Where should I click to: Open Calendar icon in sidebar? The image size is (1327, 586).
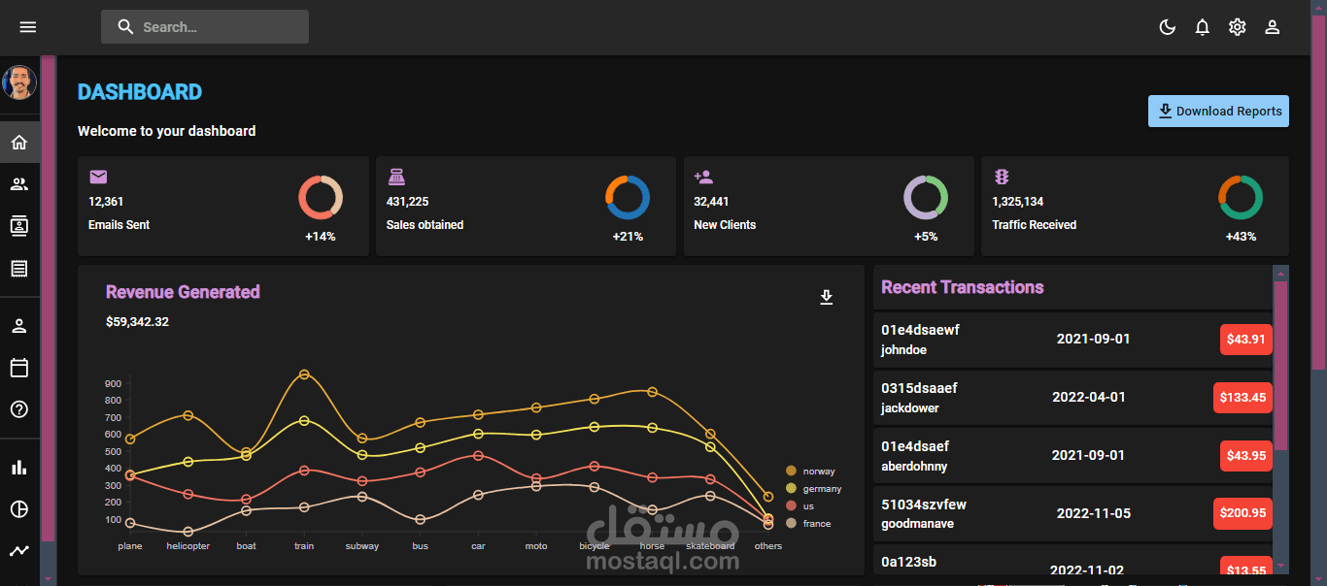(x=19, y=368)
